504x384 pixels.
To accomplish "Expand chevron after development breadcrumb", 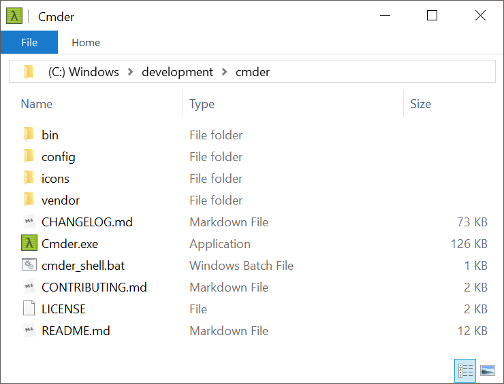I will point(224,72).
